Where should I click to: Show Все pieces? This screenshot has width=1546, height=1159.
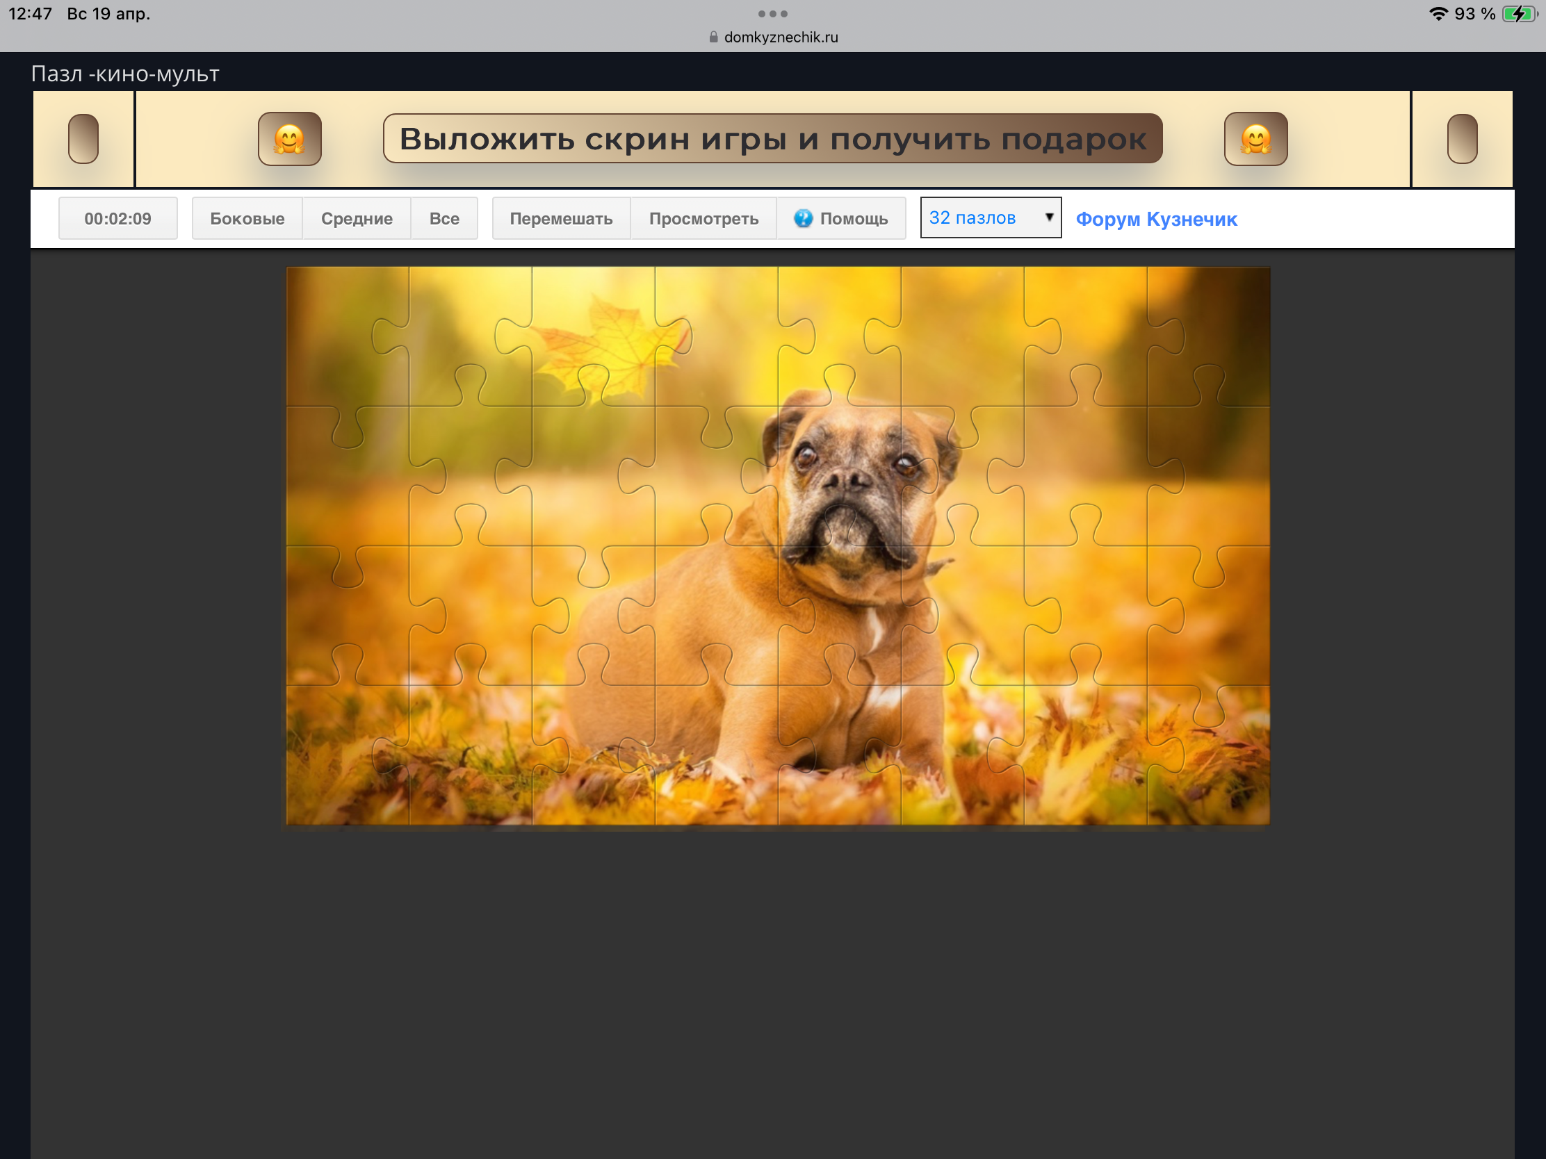[444, 219]
